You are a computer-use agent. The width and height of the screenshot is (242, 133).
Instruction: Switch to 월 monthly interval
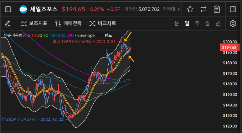click(207, 23)
